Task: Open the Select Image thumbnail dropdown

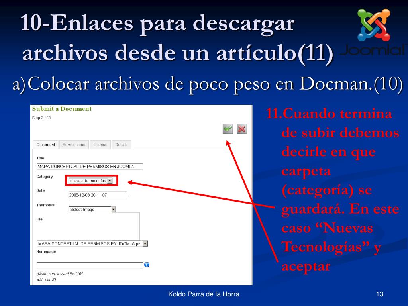Action: click(92, 209)
